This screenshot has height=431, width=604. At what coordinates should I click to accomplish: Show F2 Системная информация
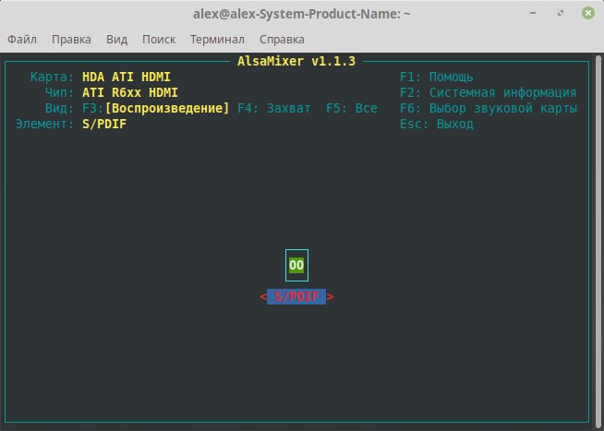pyautogui.click(x=488, y=92)
